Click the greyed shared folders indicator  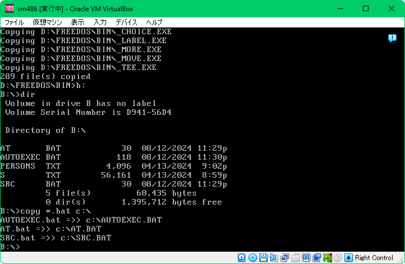295,257
